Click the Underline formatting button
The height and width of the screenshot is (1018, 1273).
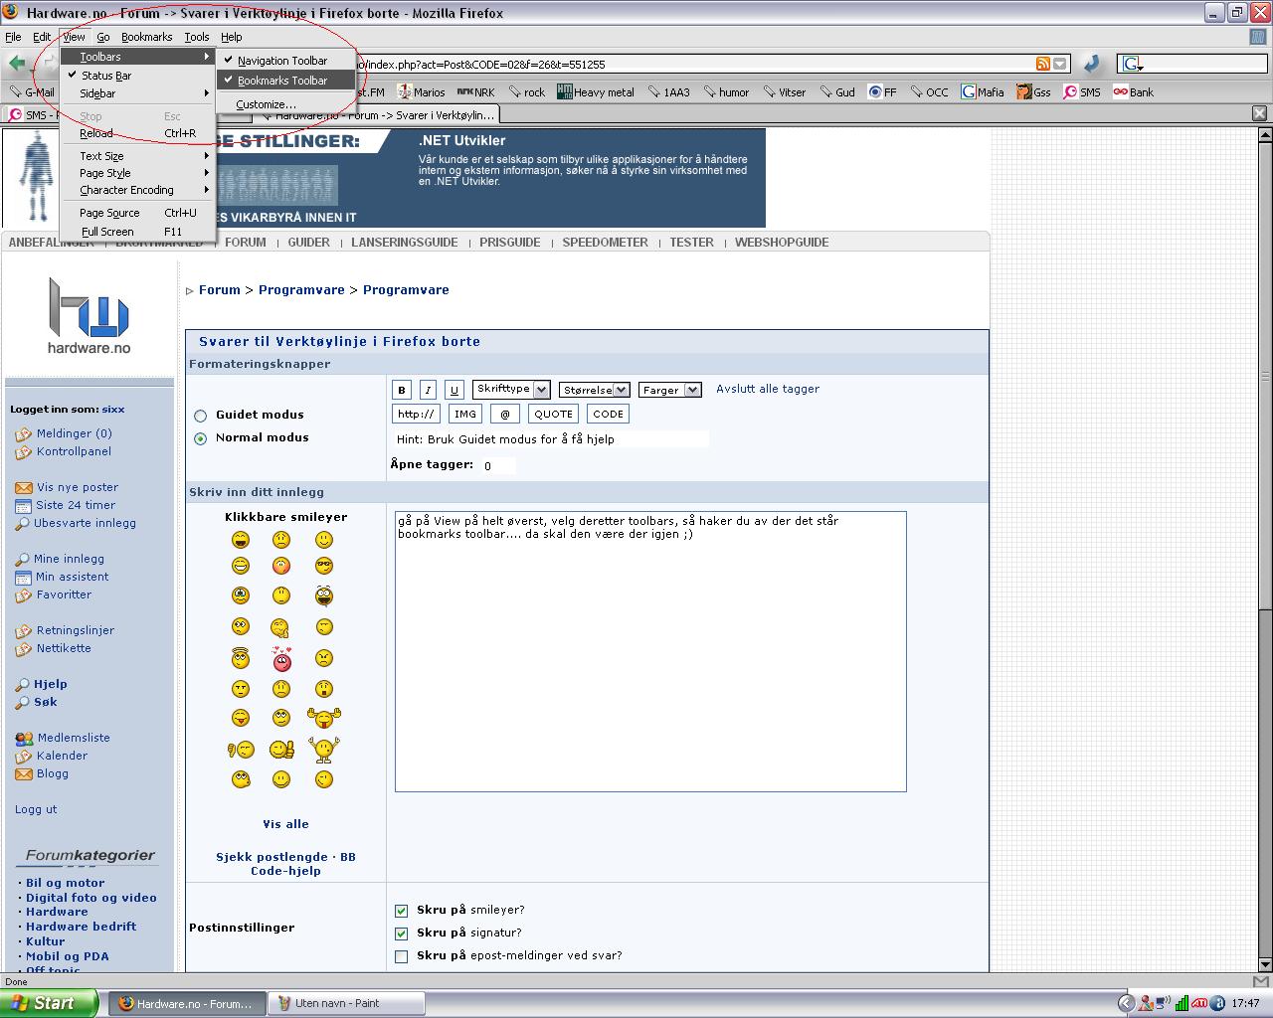454,390
